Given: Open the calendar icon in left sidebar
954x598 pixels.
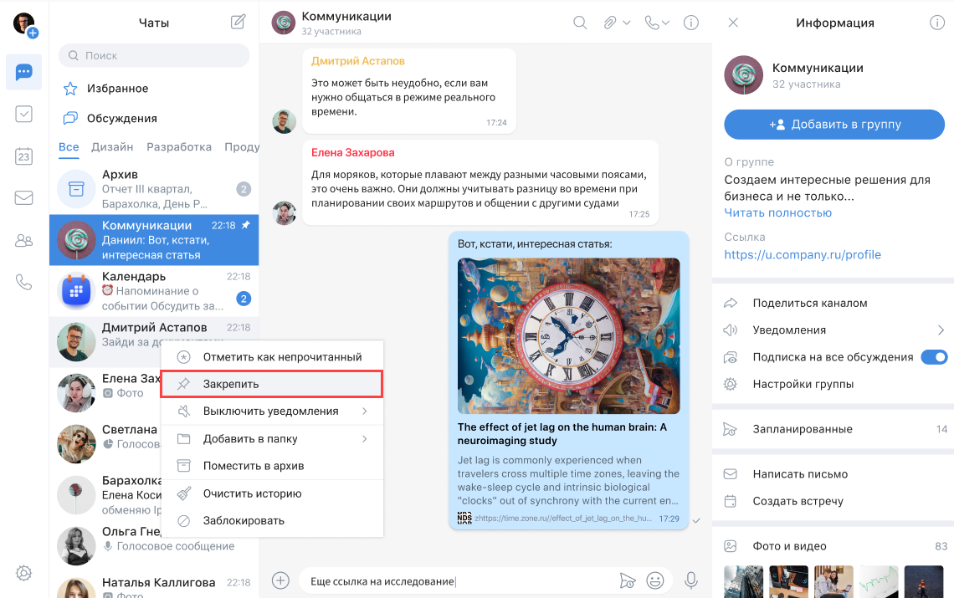Looking at the screenshot, I should point(23,156).
